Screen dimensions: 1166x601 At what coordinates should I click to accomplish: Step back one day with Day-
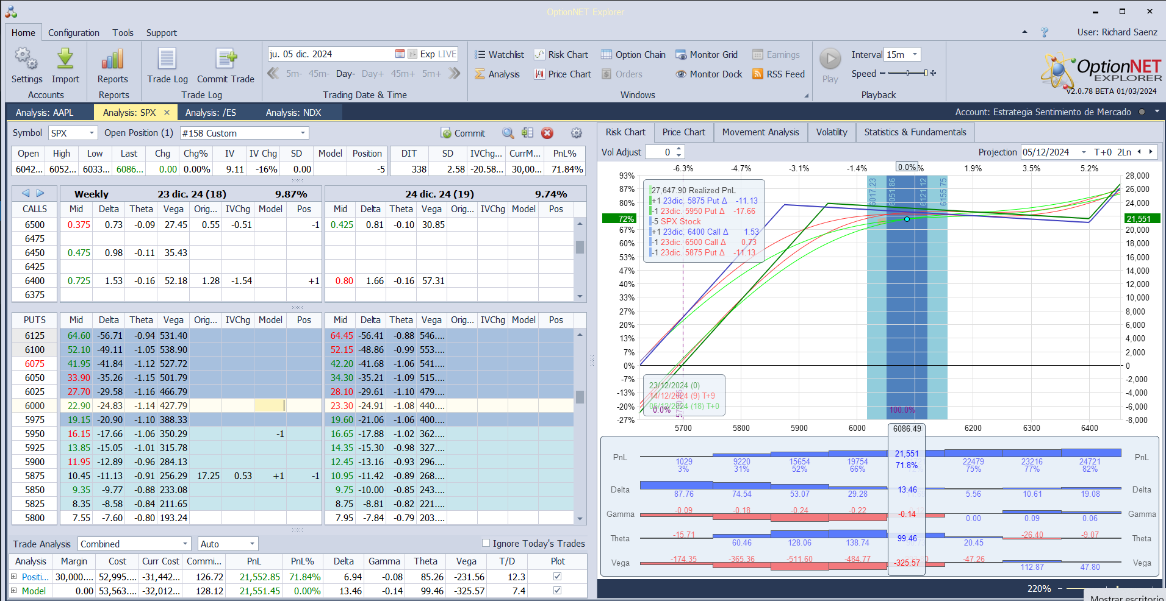point(345,74)
